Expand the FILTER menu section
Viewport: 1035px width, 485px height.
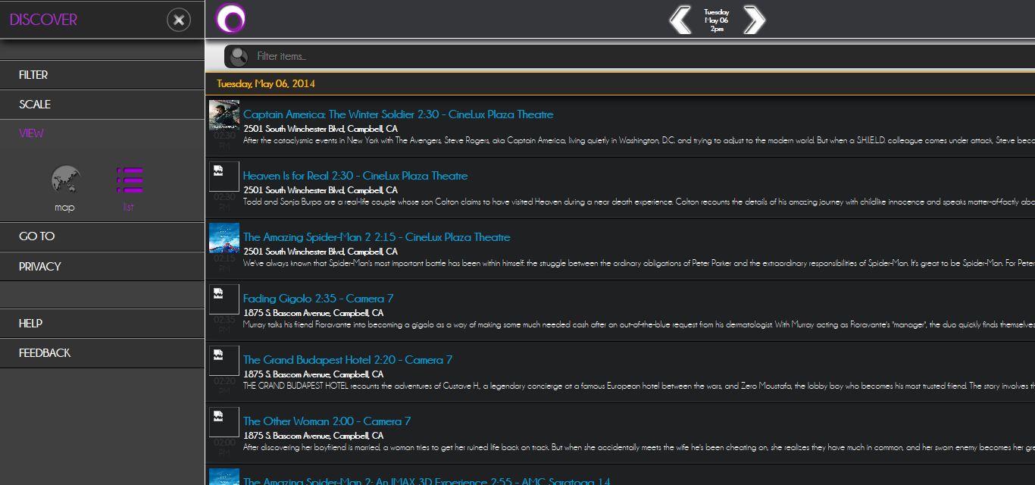(102, 75)
